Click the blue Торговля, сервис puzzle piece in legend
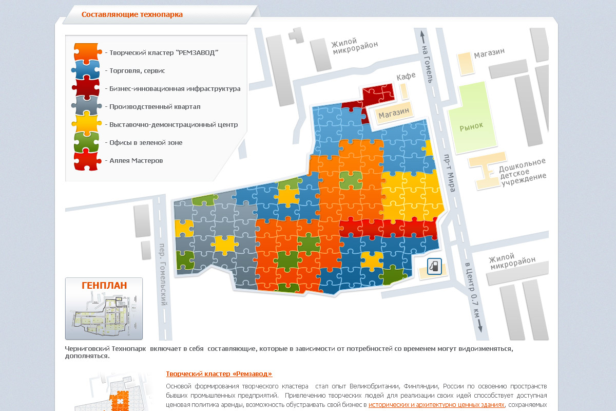 pos(86,70)
